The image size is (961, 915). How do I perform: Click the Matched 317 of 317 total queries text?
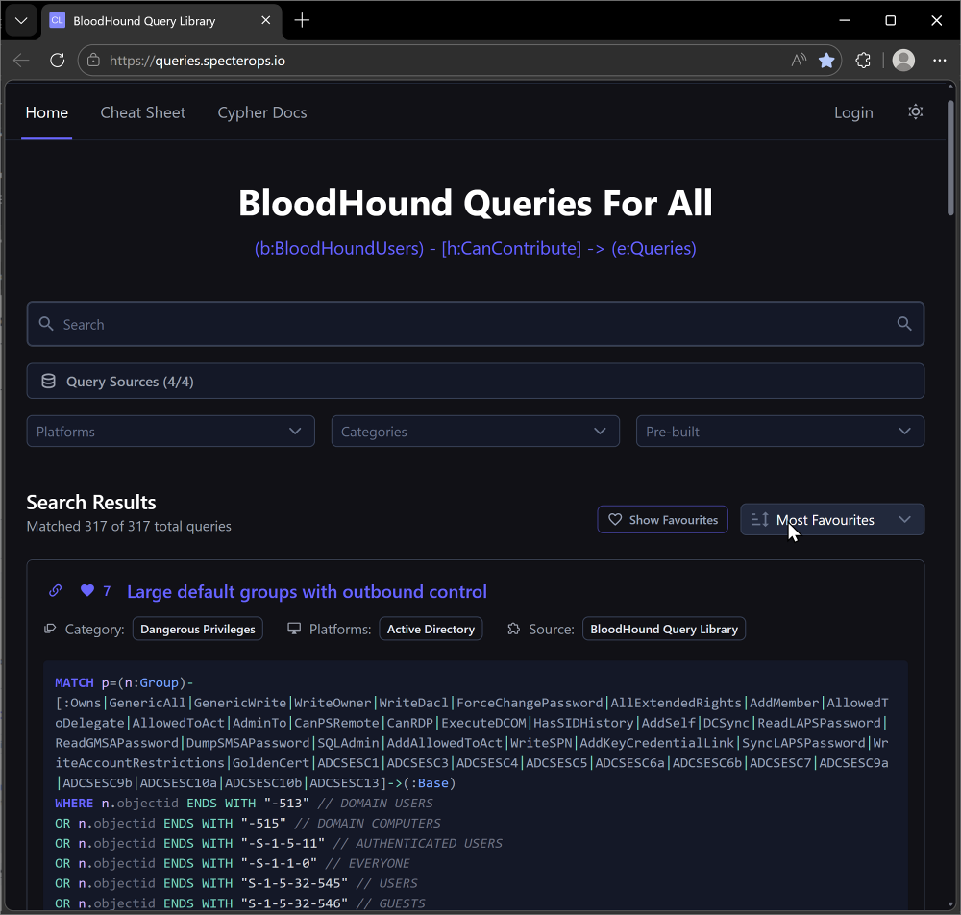point(129,526)
